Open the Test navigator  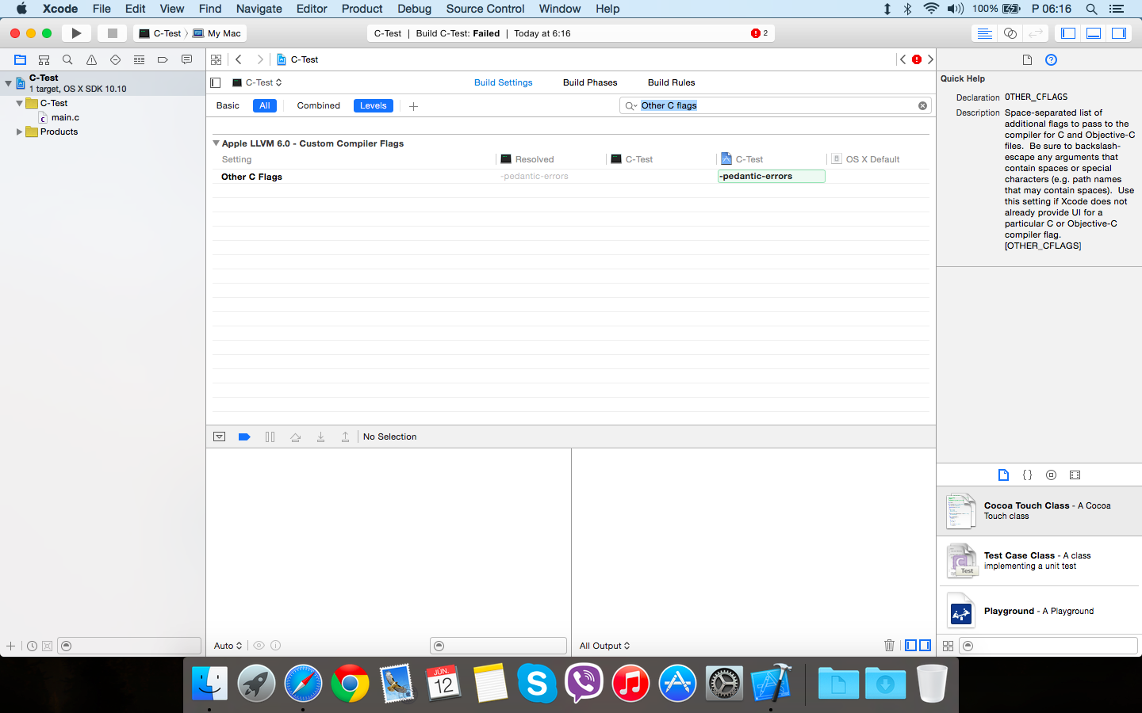click(x=115, y=59)
